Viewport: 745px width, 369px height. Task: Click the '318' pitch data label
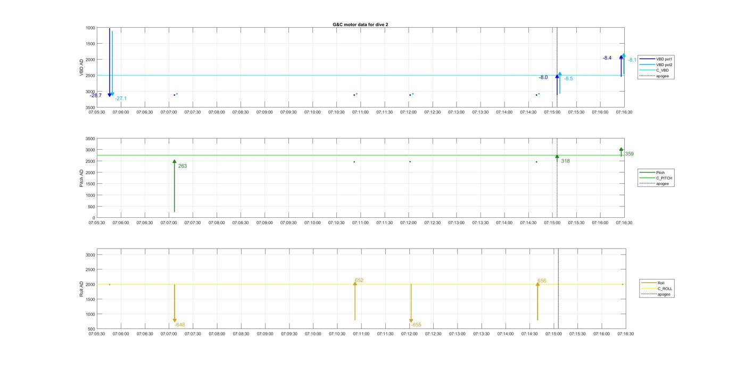(565, 161)
